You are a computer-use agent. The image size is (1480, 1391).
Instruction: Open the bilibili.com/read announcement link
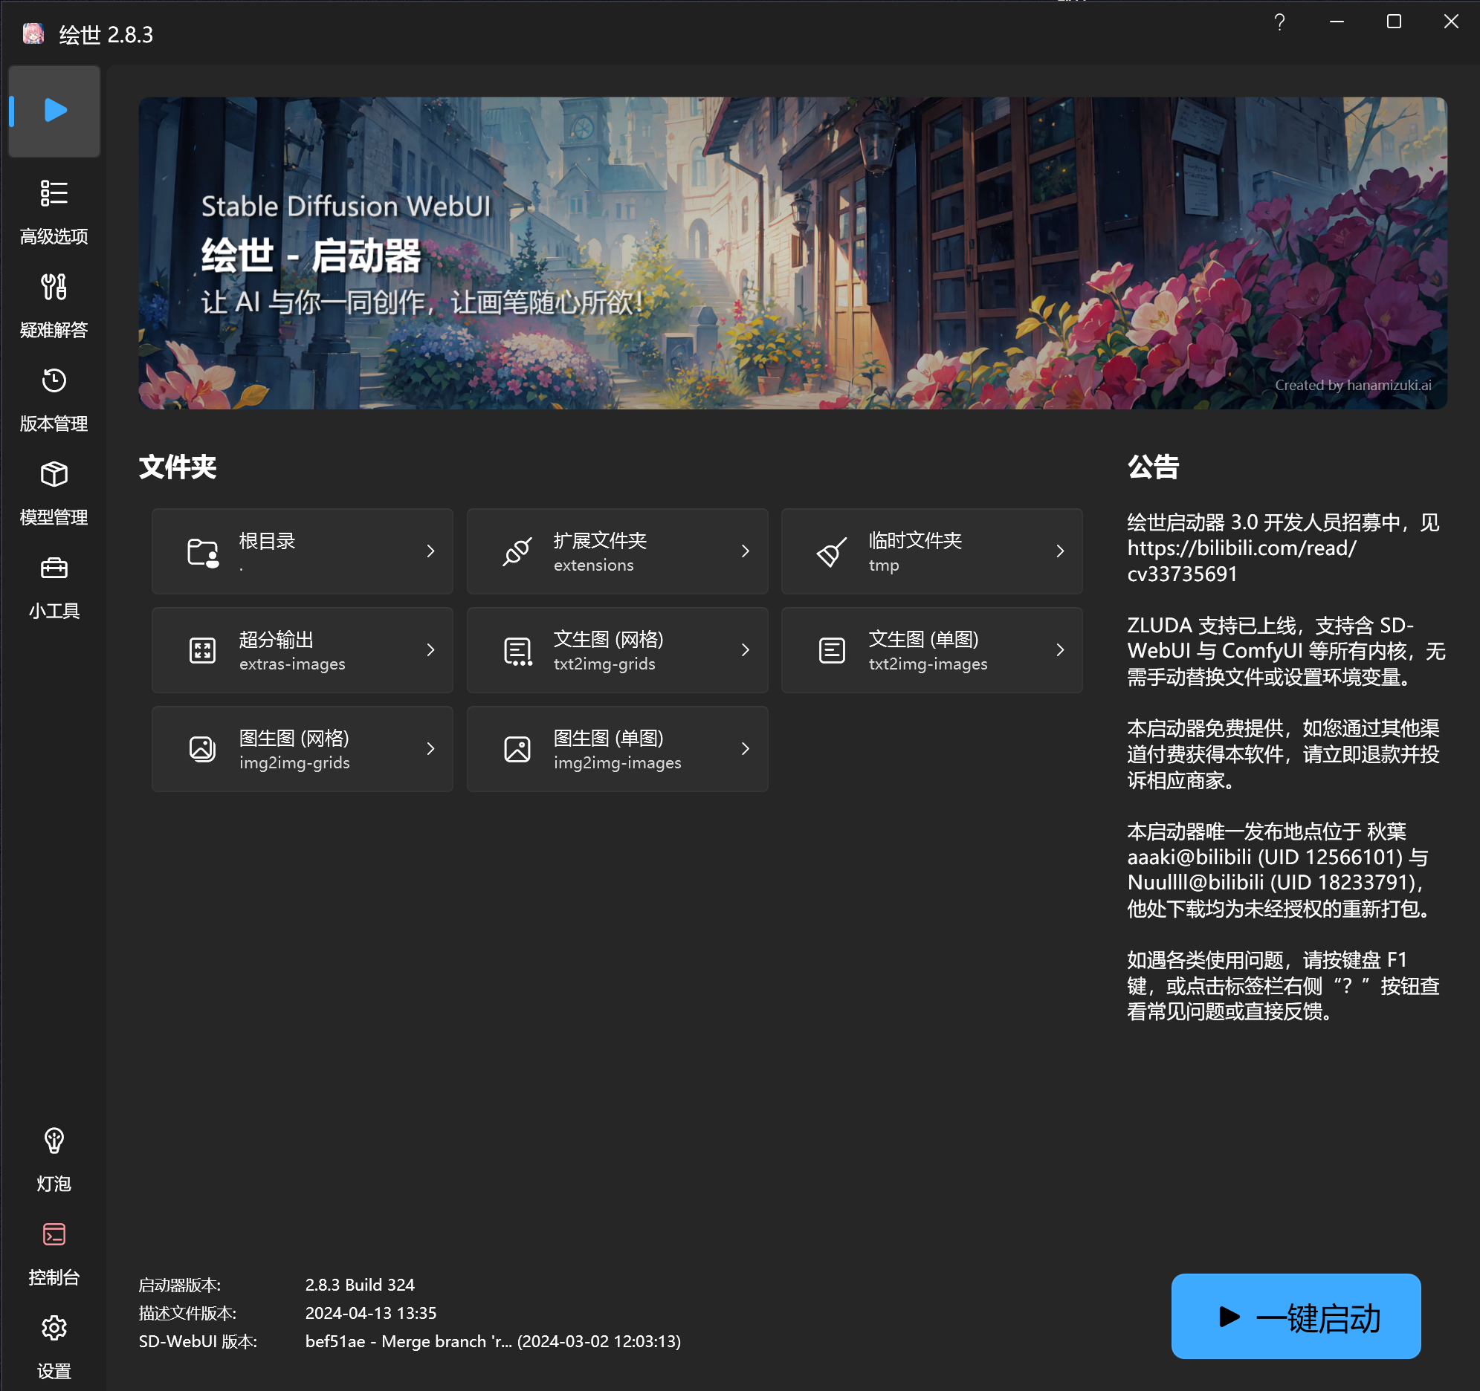[1242, 561]
